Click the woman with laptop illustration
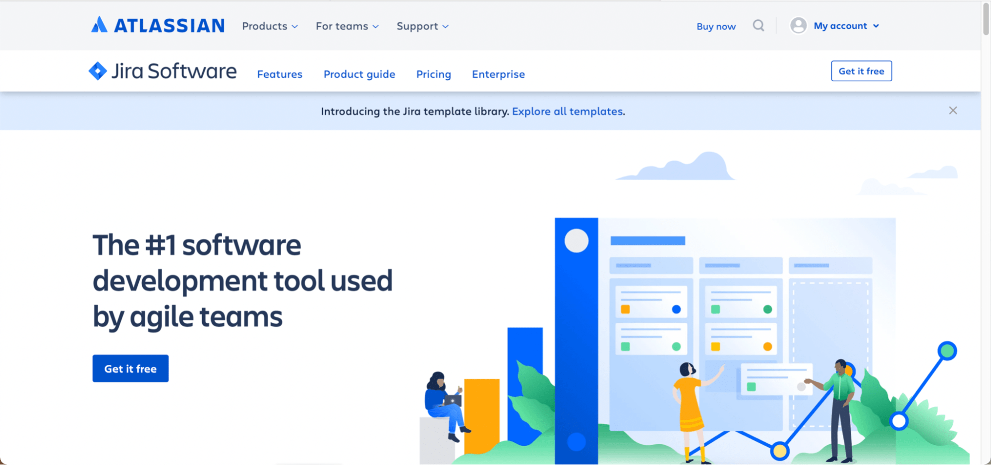991x465 pixels. (444, 407)
